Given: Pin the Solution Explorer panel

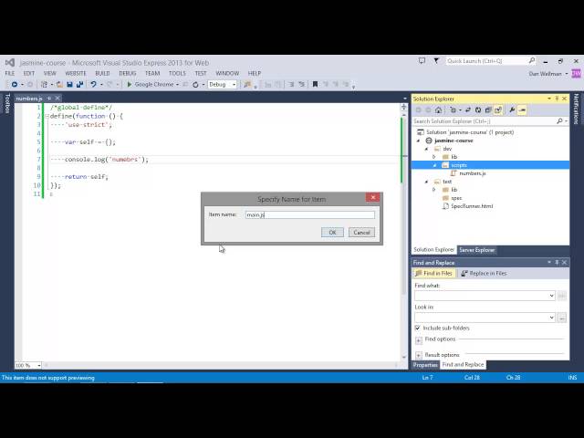Looking at the screenshot, I should click(x=557, y=99).
